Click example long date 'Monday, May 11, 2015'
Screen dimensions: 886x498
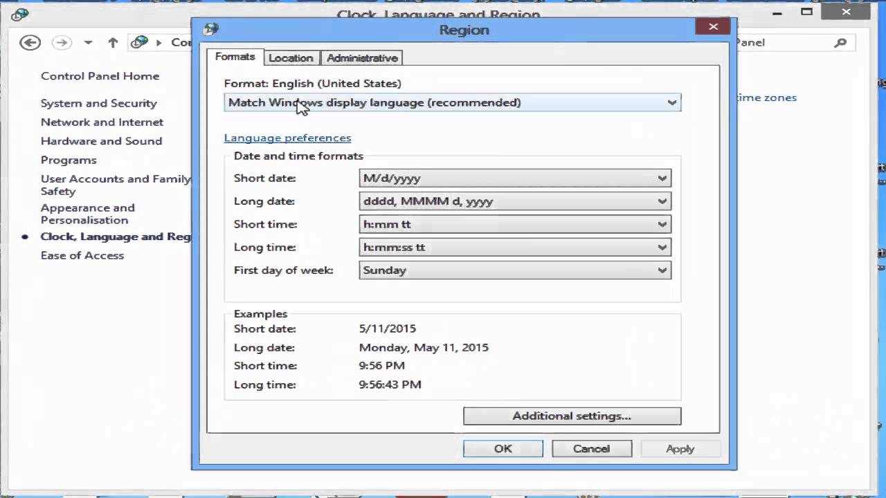click(x=424, y=347)
